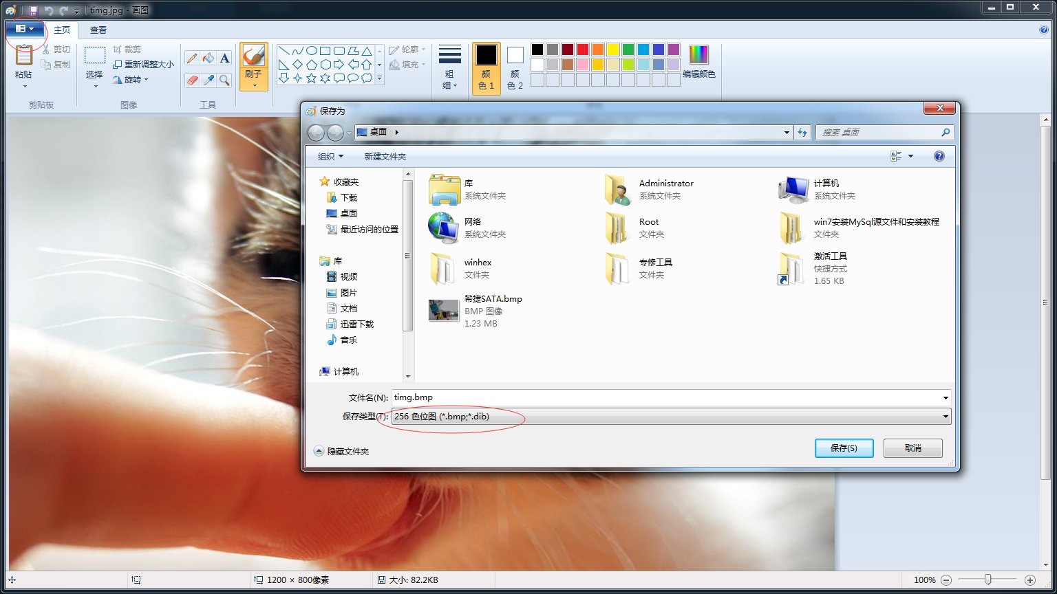This screenshot has height=594, width=1057.
Task: Pick the Eraser tool
Action: point(192,80)
